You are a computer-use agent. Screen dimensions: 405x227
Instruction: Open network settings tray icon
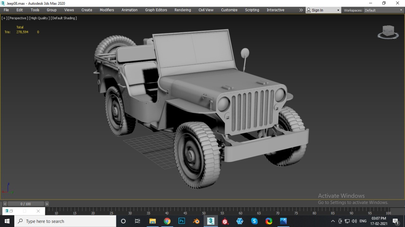(x=347, y=221)
